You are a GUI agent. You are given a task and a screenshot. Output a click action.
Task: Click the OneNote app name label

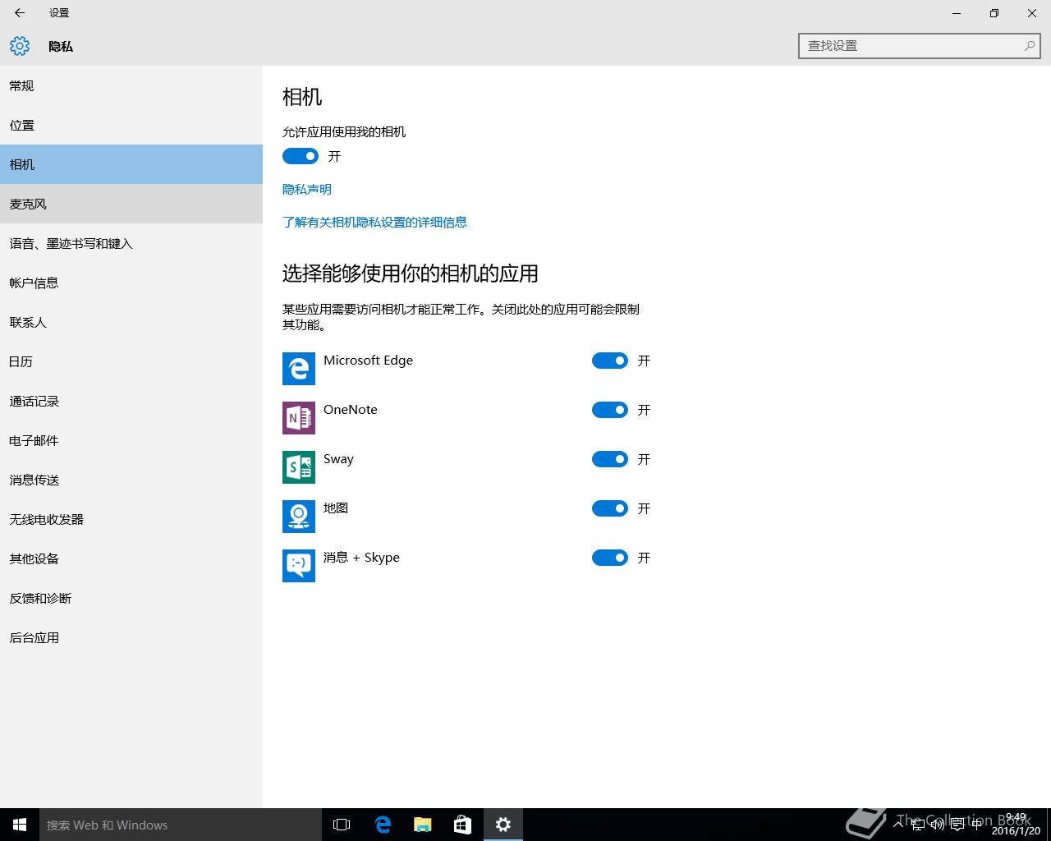(x=351, y=410)
